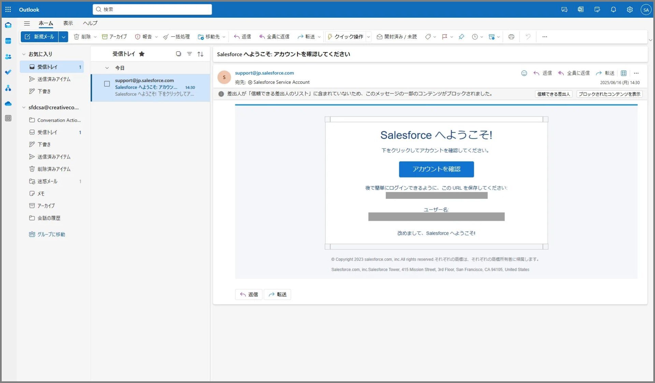
Task: Open the snooze clock dropdown
Action: (x=482, y=37)
